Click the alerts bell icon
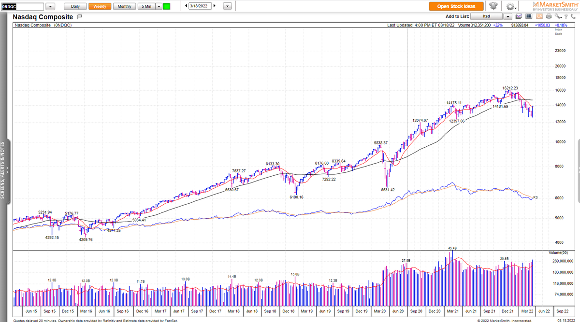The image size is (580, 322). point(493,6)
